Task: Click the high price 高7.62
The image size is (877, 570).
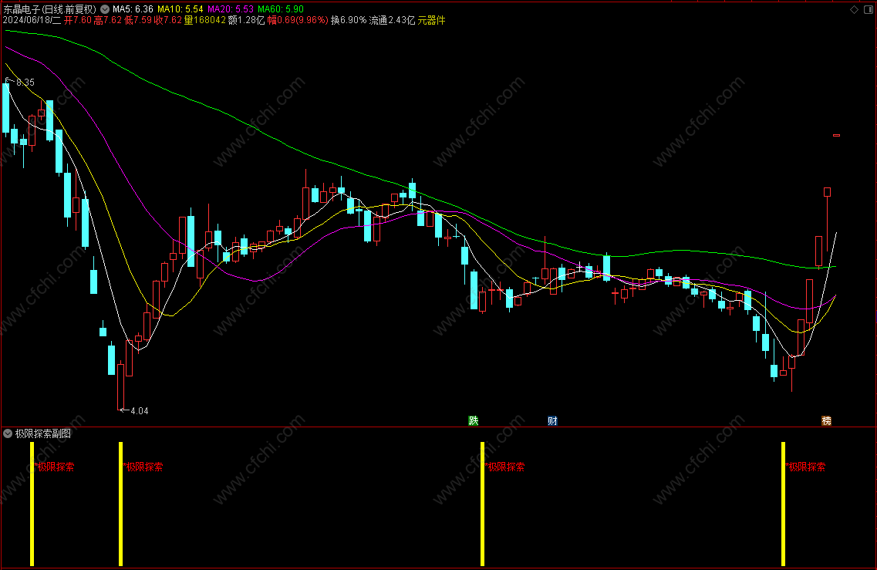Action: pyautogui.click(x=108, y=21)
